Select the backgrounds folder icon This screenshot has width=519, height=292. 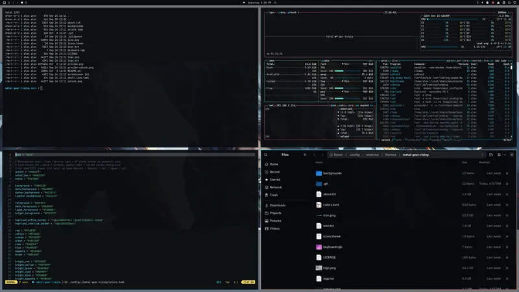point(319,173)
